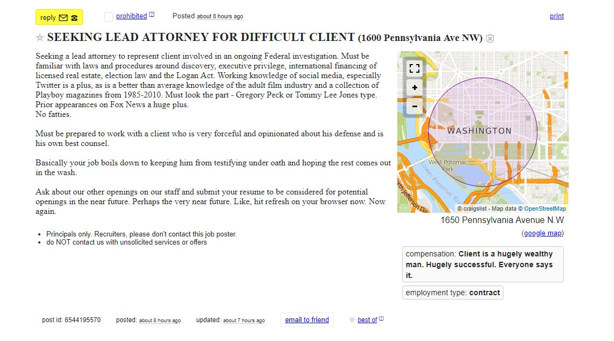Hide this posting with the bin icon
The image size is (614, 341).
coord(490,38)
